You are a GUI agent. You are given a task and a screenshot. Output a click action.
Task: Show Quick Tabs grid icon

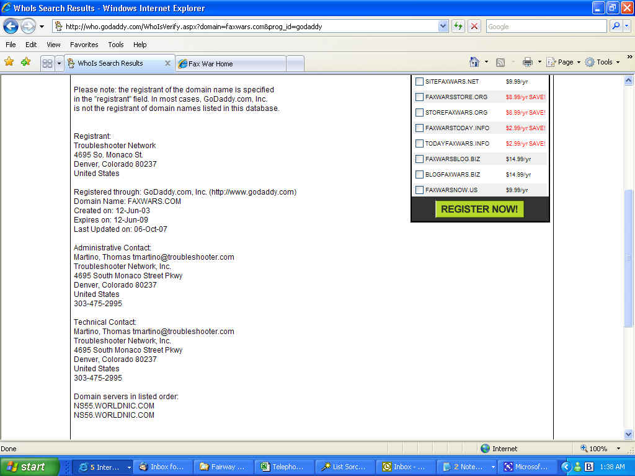pos(47,64)
